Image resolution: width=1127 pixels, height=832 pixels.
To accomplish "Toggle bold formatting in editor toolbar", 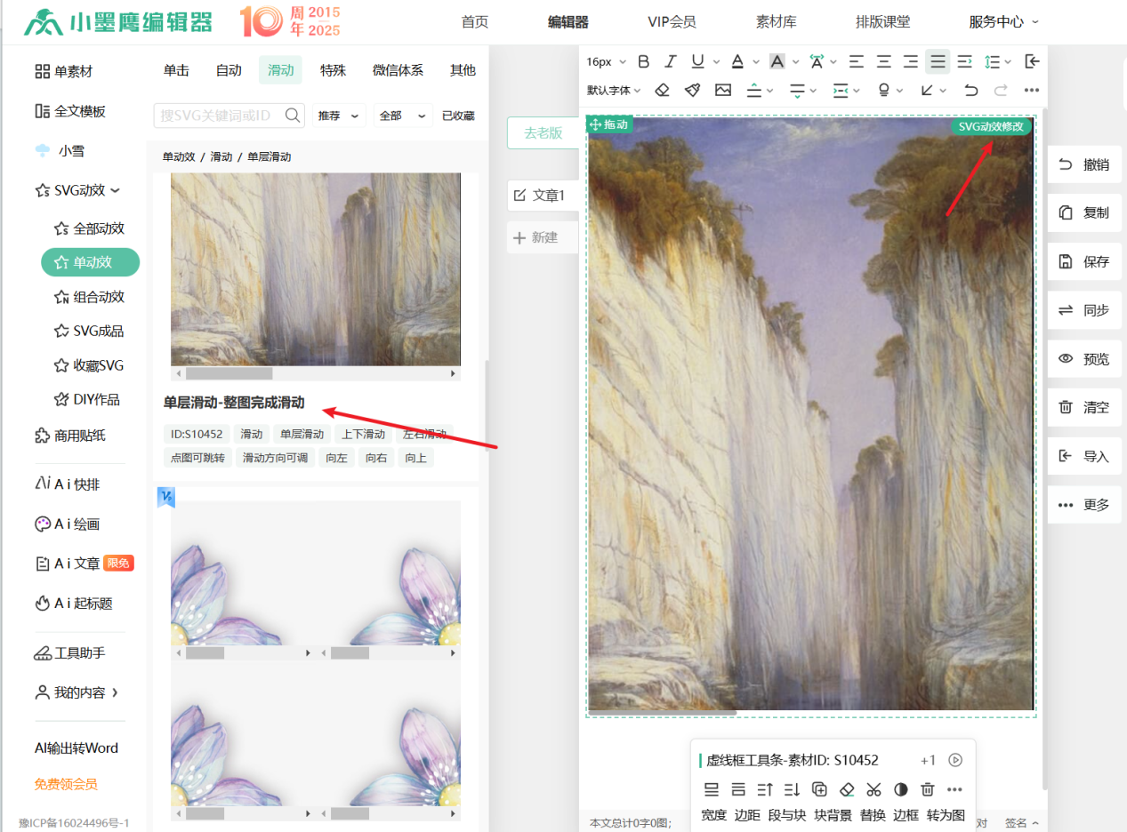I will point(644,61).
